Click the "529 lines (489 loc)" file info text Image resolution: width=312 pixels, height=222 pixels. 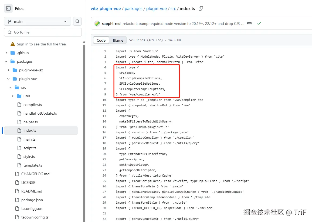click(146, 40)
